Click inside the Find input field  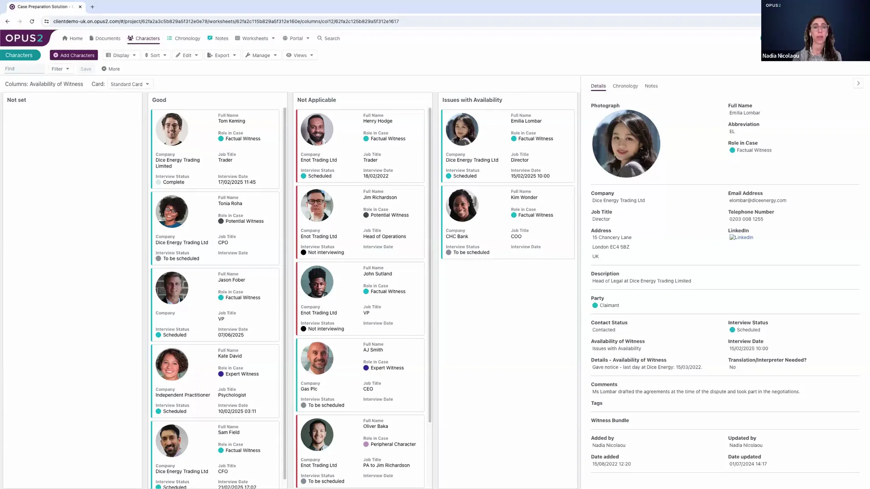pyautogui.click(x=24, y=69)
